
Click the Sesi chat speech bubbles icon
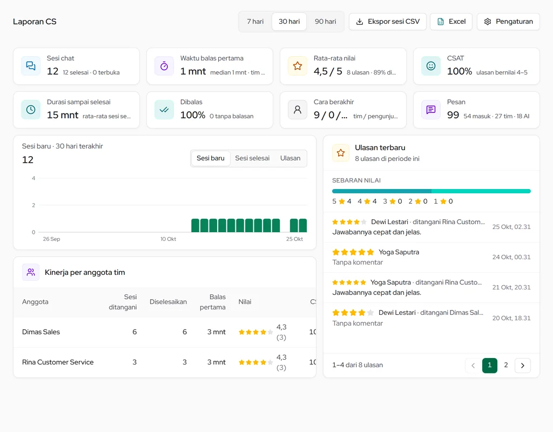tap(31, 66)
